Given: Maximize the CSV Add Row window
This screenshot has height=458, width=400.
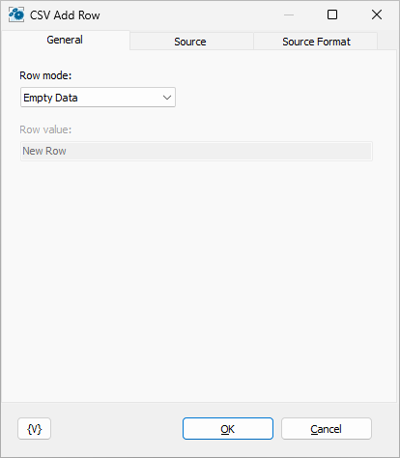Looking at the screenshot, I should coord(332,14).
